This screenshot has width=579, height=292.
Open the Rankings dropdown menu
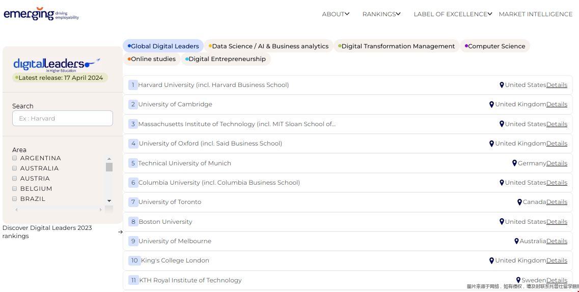(381, 14)
